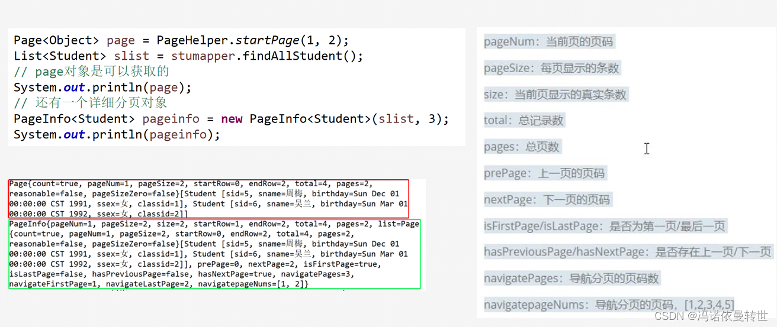The height and width of the screenshot is (327, 777).
Task: Click the System.out.println(page); line
Action: 102,88
